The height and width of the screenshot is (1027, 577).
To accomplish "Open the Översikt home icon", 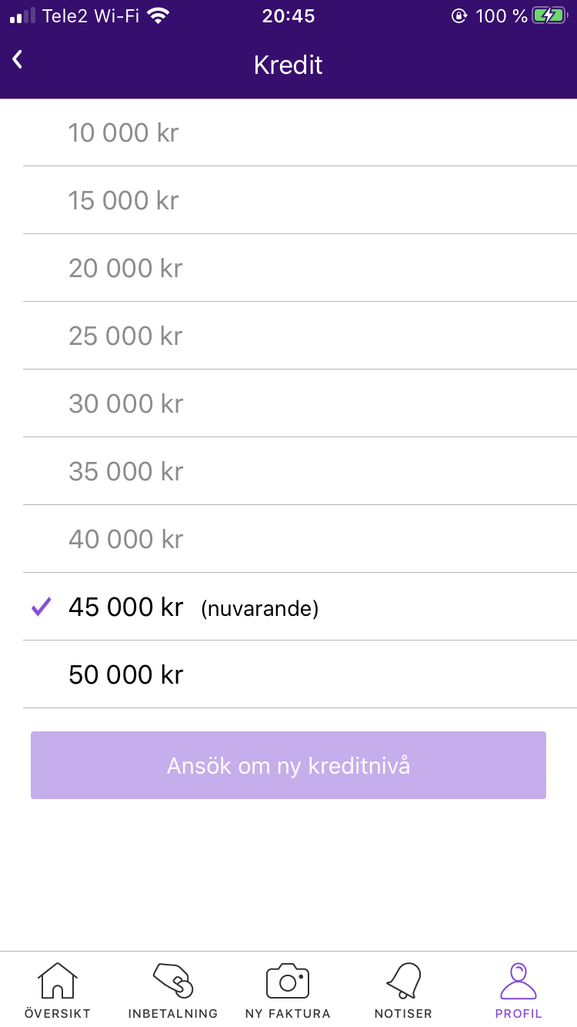I will [58, 981].
